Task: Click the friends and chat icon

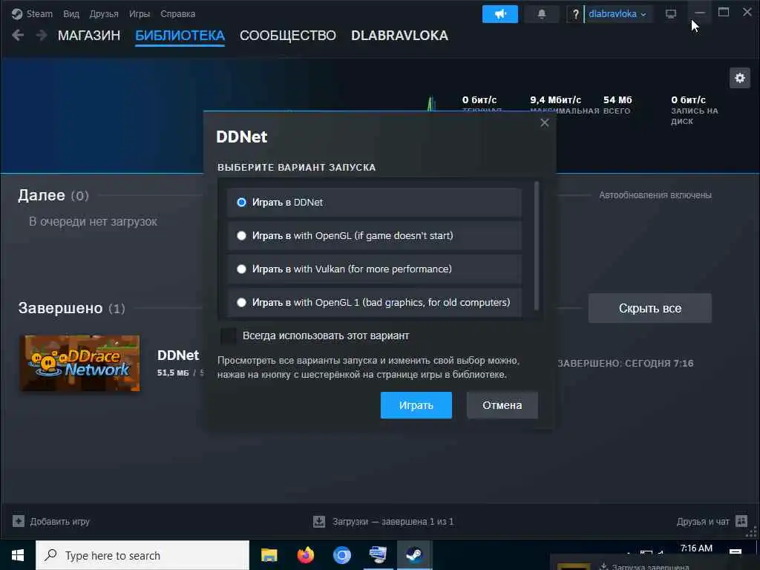Action: [741, 521]
